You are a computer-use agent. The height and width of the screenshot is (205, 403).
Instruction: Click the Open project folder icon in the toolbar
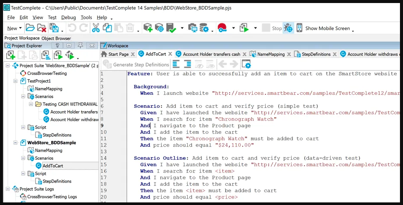click(x=30, y=28)
